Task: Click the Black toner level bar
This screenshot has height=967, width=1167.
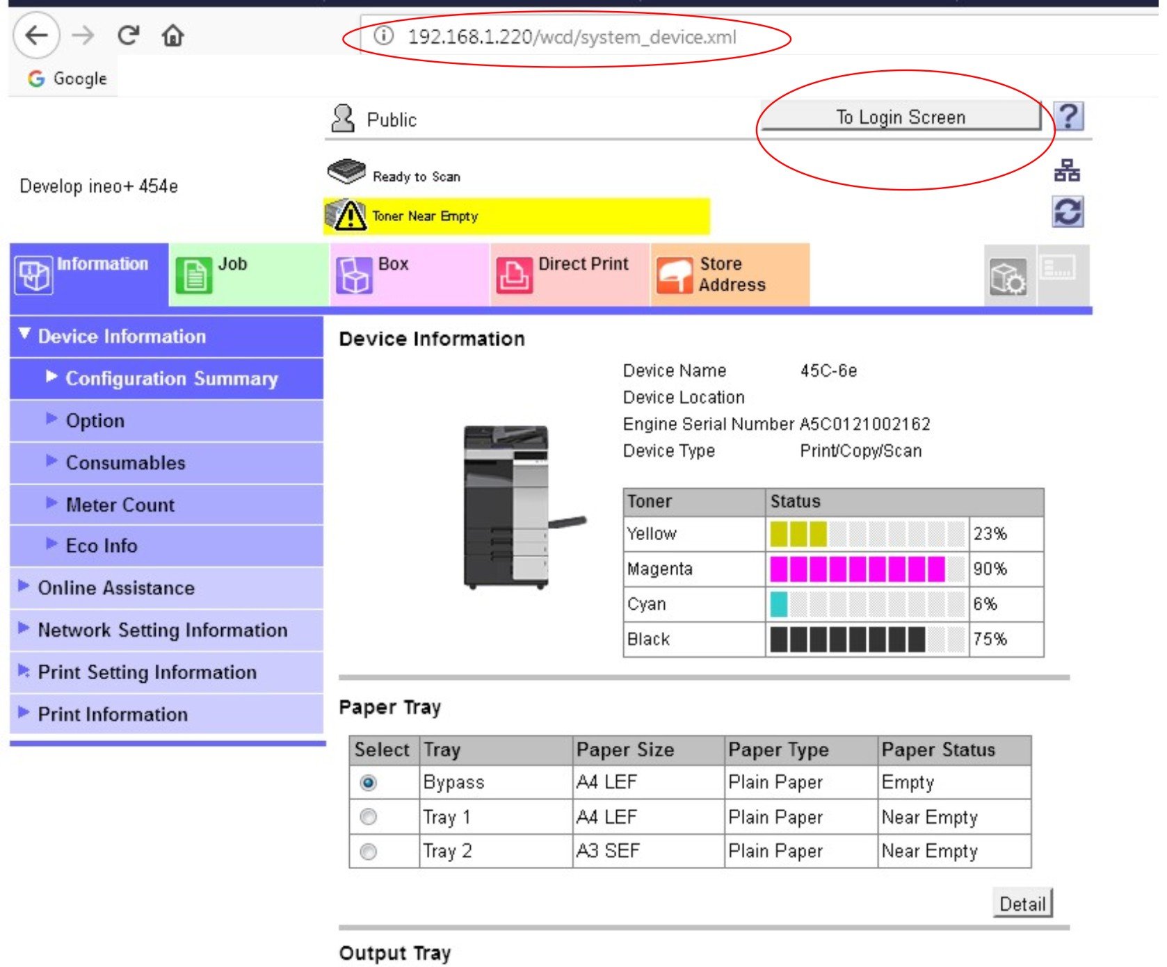Action: pos(867,639)
